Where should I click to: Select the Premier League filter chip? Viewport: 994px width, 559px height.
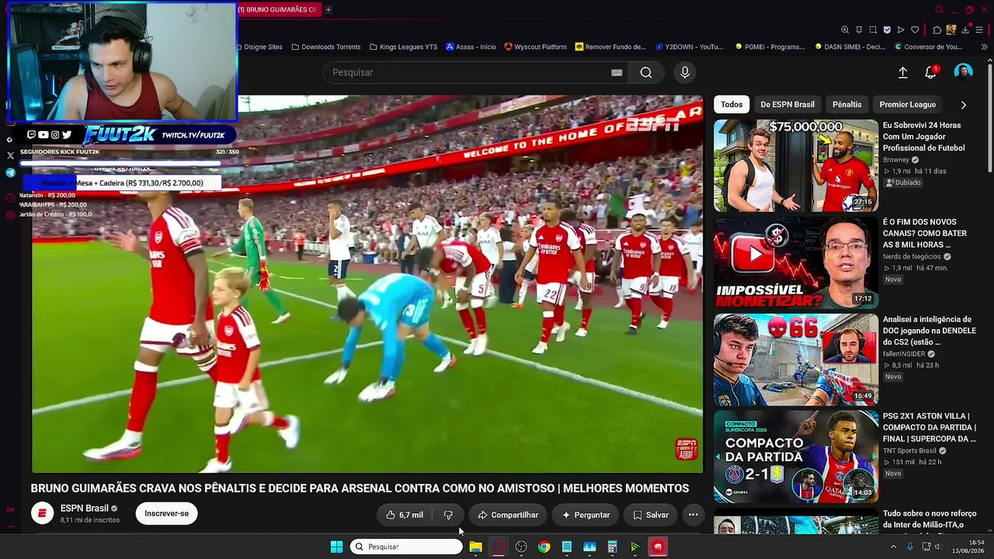coord(907,105)
